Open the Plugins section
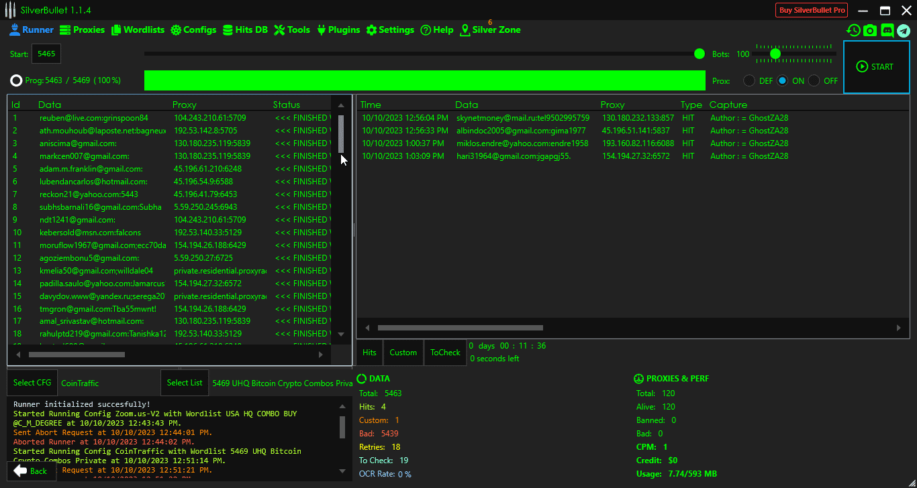The width and height of the screenshot is (917, 488). point(338,30)
